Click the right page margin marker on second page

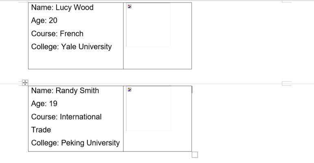coord(287,83)
